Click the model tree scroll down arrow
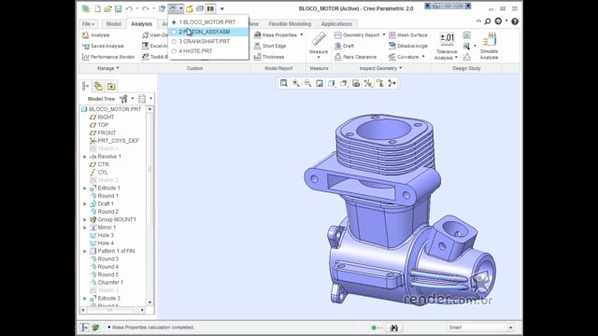Viewport: 598px width, 336px height. pos(149,302)
